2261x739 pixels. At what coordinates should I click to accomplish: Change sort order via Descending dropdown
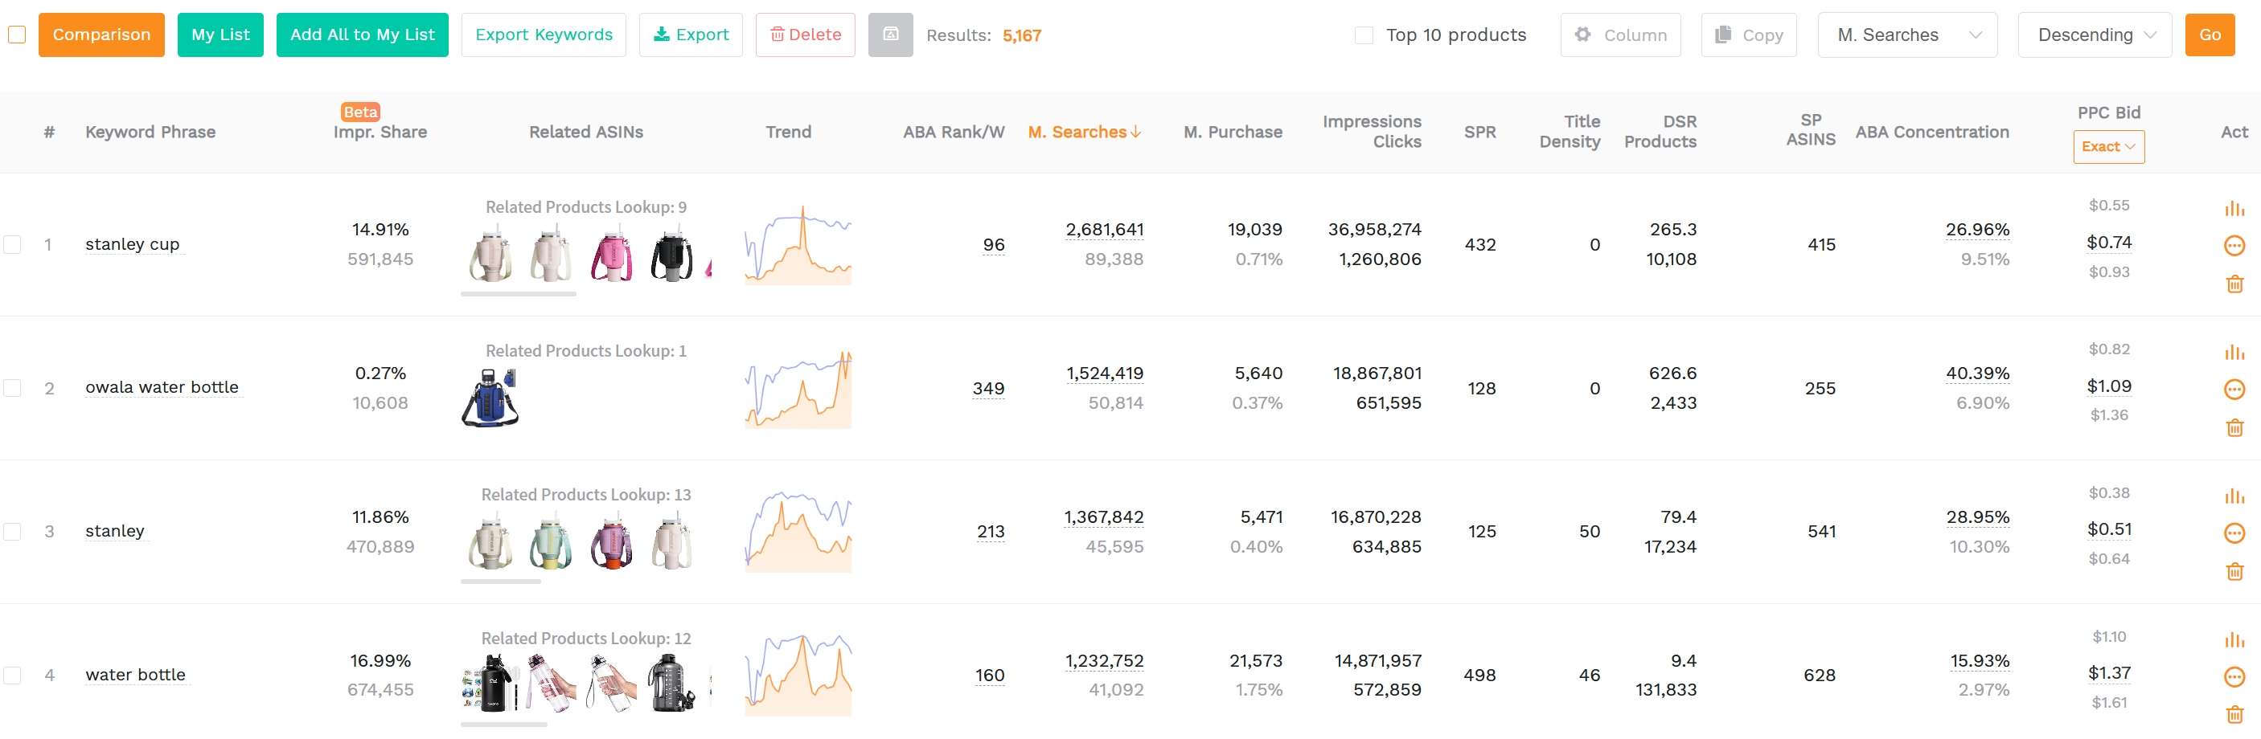(x=2095, y=35)
